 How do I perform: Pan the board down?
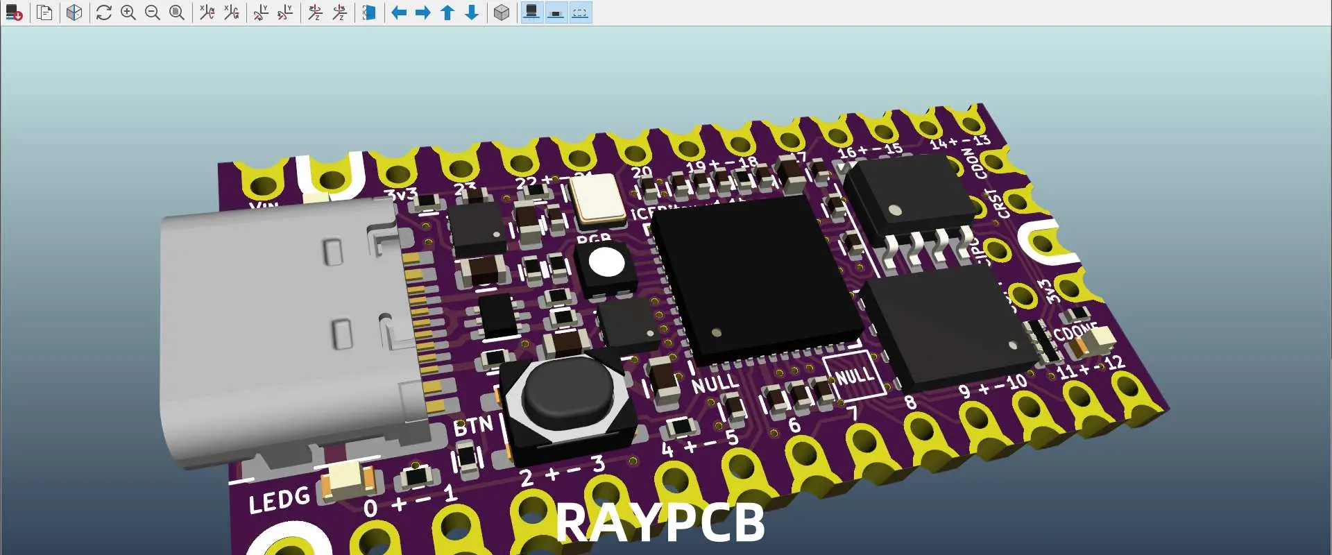coord(472,12)
